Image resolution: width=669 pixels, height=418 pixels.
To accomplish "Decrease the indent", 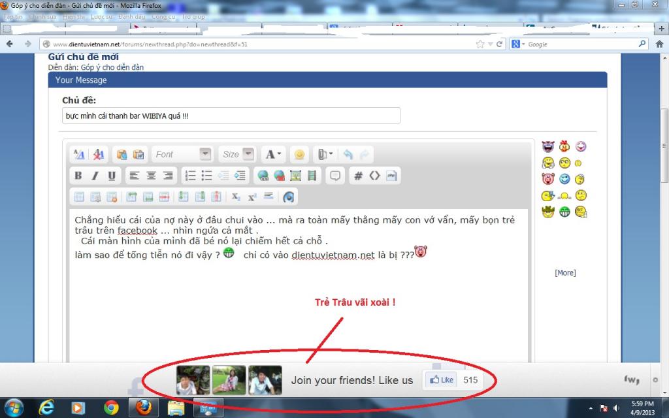I will [223, 175].
